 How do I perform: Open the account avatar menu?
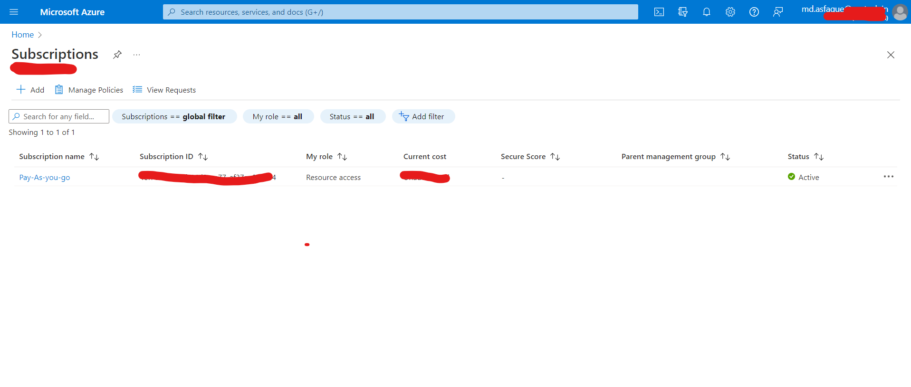(900, 12)
